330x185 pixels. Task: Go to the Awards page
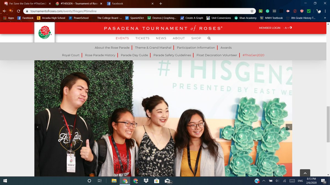point(226,47)
